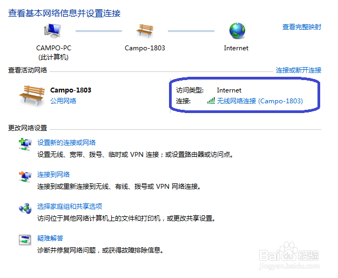
Task: Click the CAMPO-PC computer icon
Action: tap(52, 30)
